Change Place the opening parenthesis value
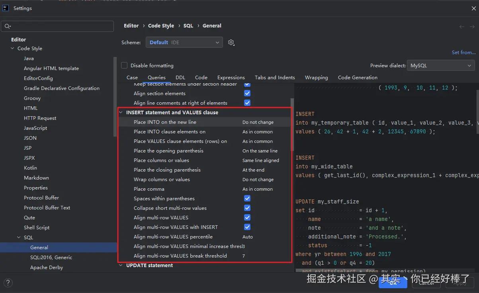 [x=260, y=151]
